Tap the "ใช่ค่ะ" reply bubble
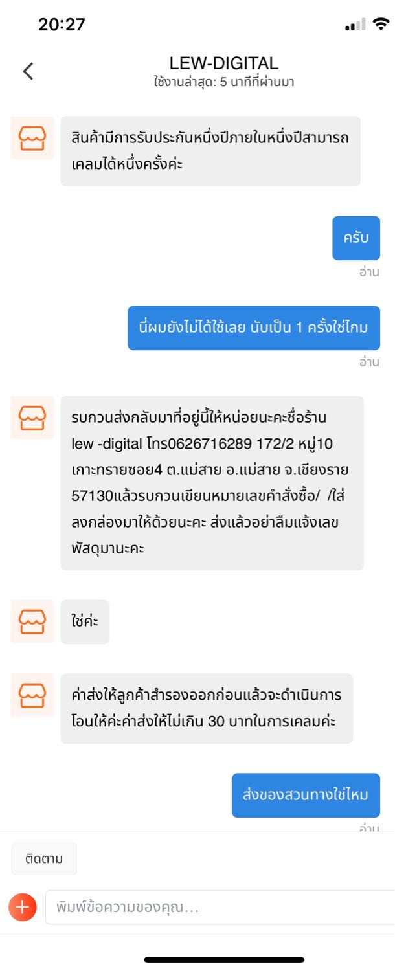395x971 pixels. pos(85,621)
